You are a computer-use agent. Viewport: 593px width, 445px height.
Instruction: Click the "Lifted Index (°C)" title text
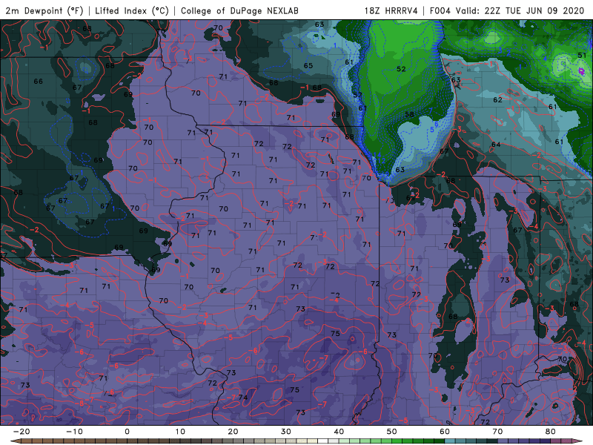(x=132, y=11)
